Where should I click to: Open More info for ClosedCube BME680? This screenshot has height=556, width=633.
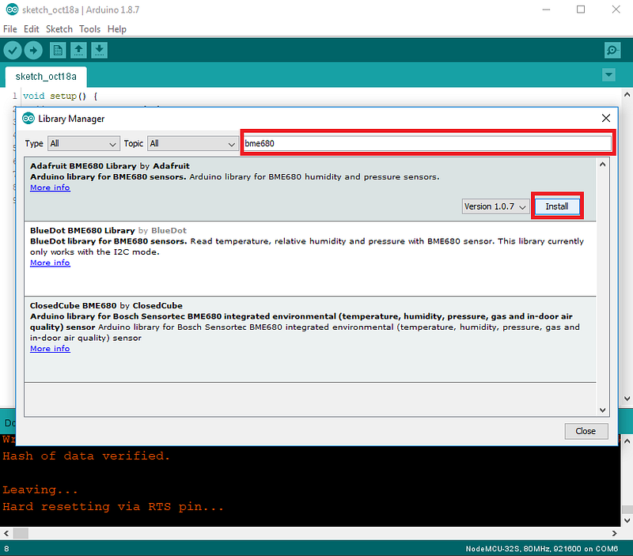click(x=50, y=348)
